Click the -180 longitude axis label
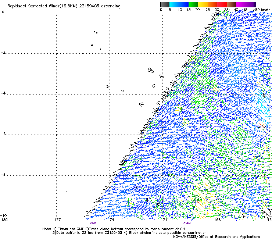 pyautogui.click(x=4, y=220)
